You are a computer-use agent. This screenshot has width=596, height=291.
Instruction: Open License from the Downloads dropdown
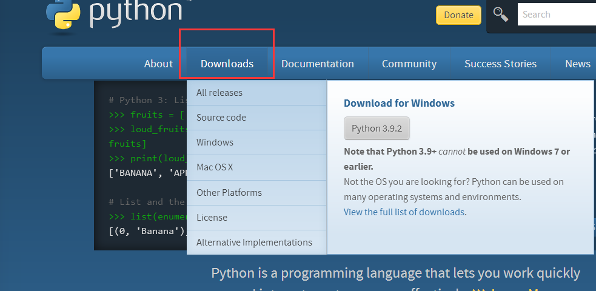pos(256,218)
